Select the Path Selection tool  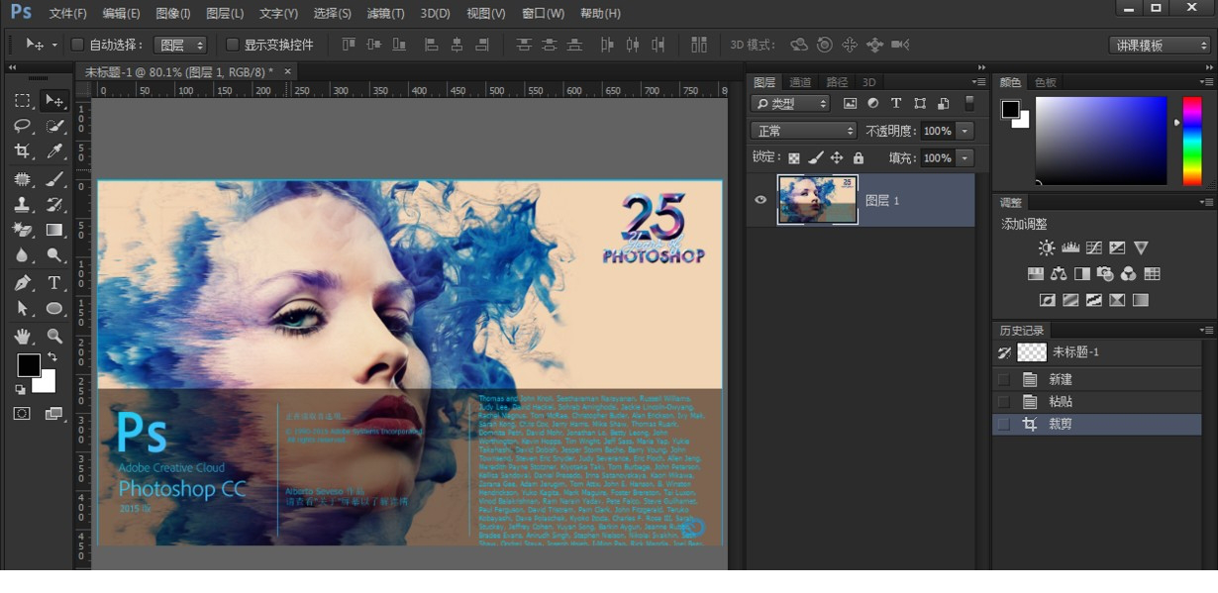[x=22, y=309]
